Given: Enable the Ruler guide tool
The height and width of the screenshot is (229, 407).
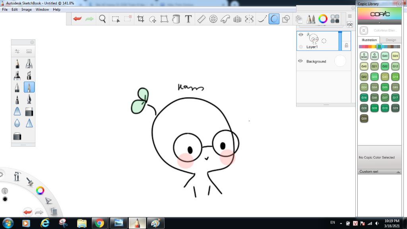Looking at the screenshot, I should 202,19.
